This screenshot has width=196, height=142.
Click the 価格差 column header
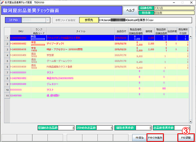[149, 31]
